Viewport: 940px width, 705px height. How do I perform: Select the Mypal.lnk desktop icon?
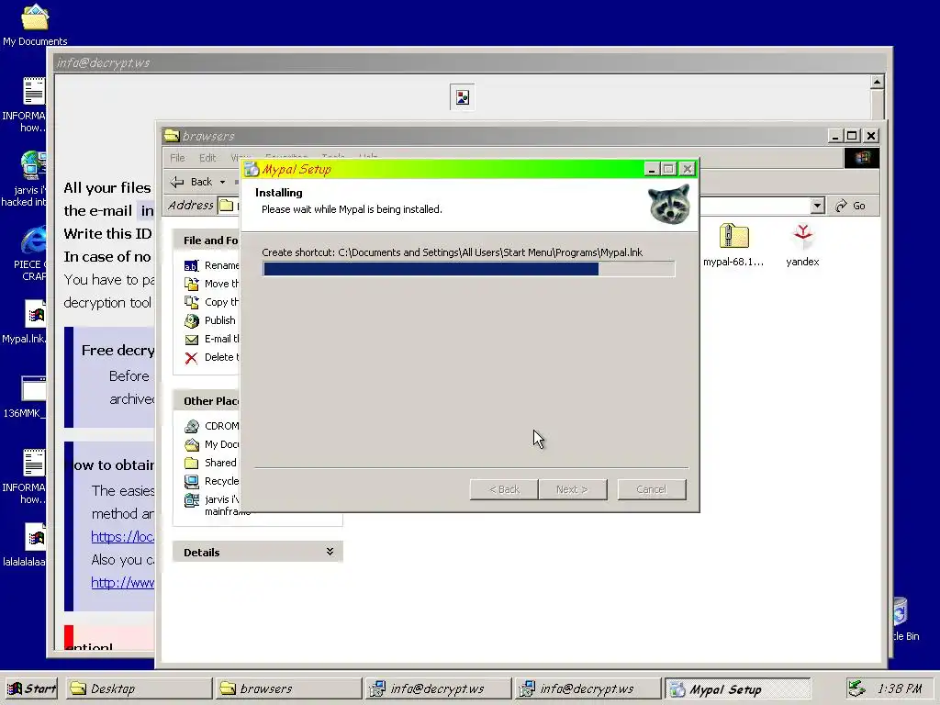35,314
